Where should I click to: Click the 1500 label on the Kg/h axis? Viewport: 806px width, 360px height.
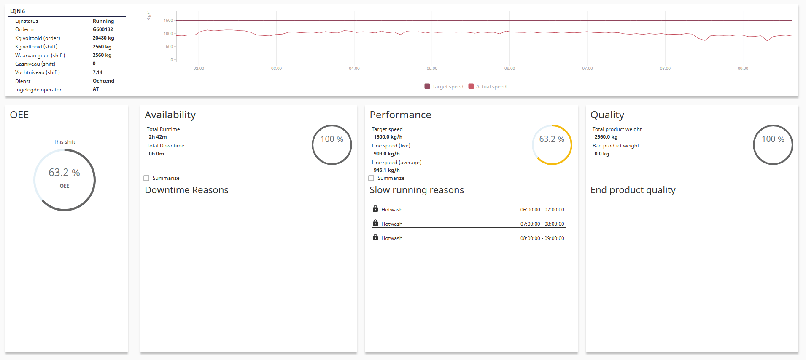(168, 21)
